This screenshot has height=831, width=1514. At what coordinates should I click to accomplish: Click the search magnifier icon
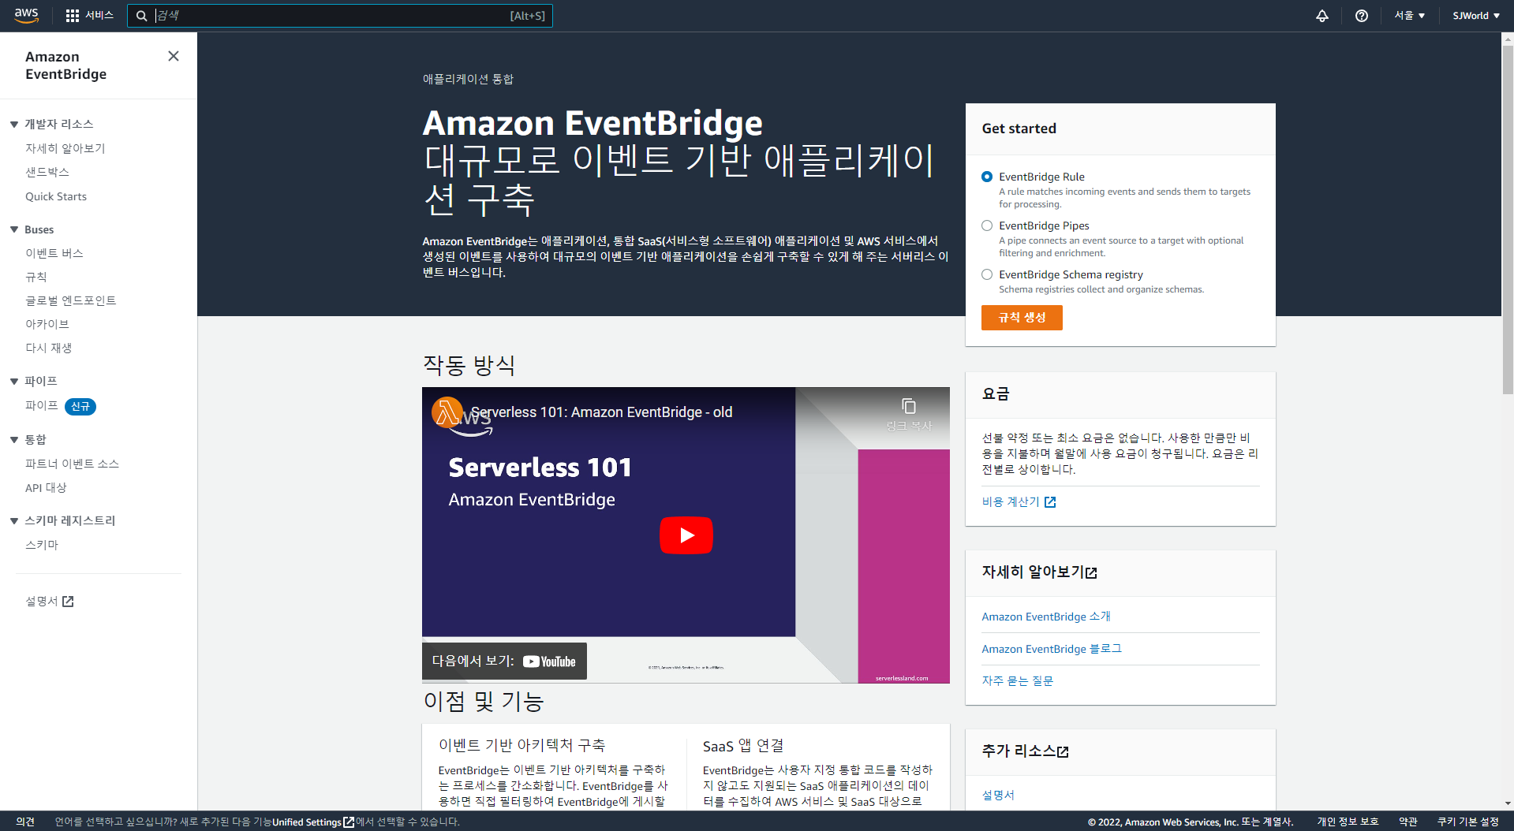(x=142, y=16)
